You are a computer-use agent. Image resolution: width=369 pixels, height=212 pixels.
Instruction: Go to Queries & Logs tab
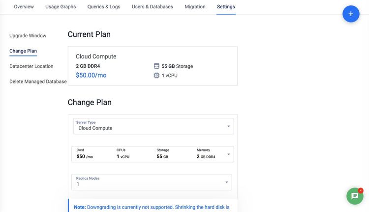(x=104, y=6)
